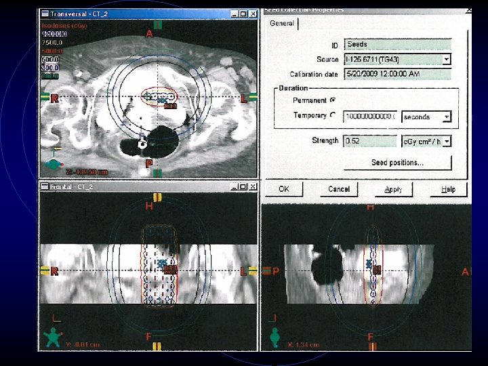Click the 7500.0 isodose legend entry
This screenshot has width=488, height=366.
click(52, 42)
